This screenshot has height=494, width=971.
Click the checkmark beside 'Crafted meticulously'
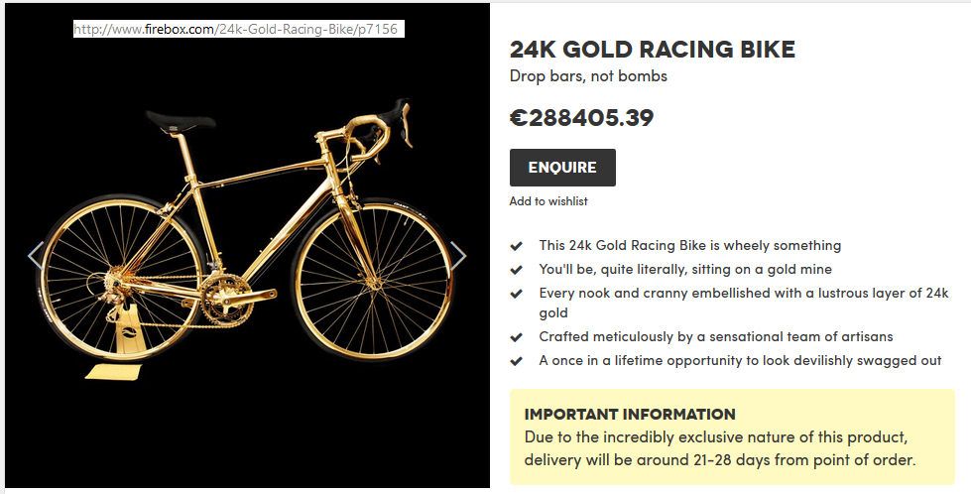(517, 337)
